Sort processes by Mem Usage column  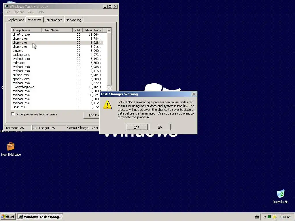point(93,30)
